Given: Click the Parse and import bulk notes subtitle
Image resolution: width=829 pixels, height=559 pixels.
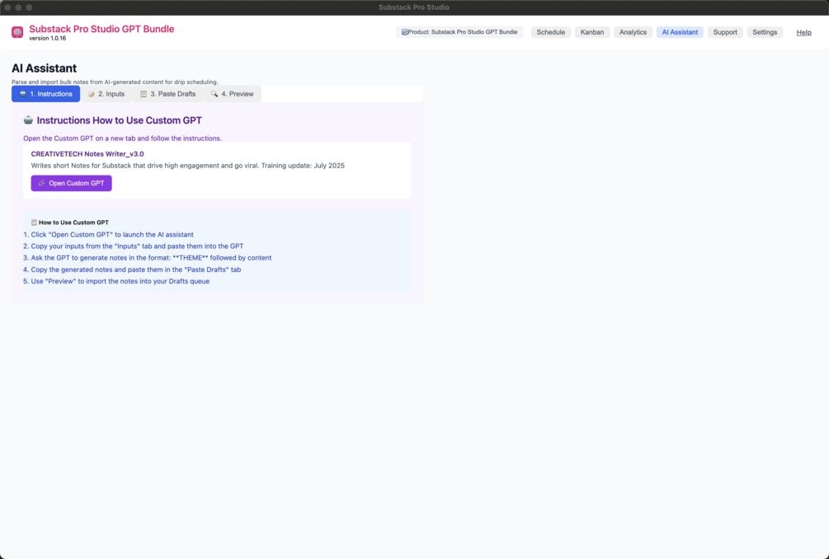Looking at the screenshot, I should (115, 82).
